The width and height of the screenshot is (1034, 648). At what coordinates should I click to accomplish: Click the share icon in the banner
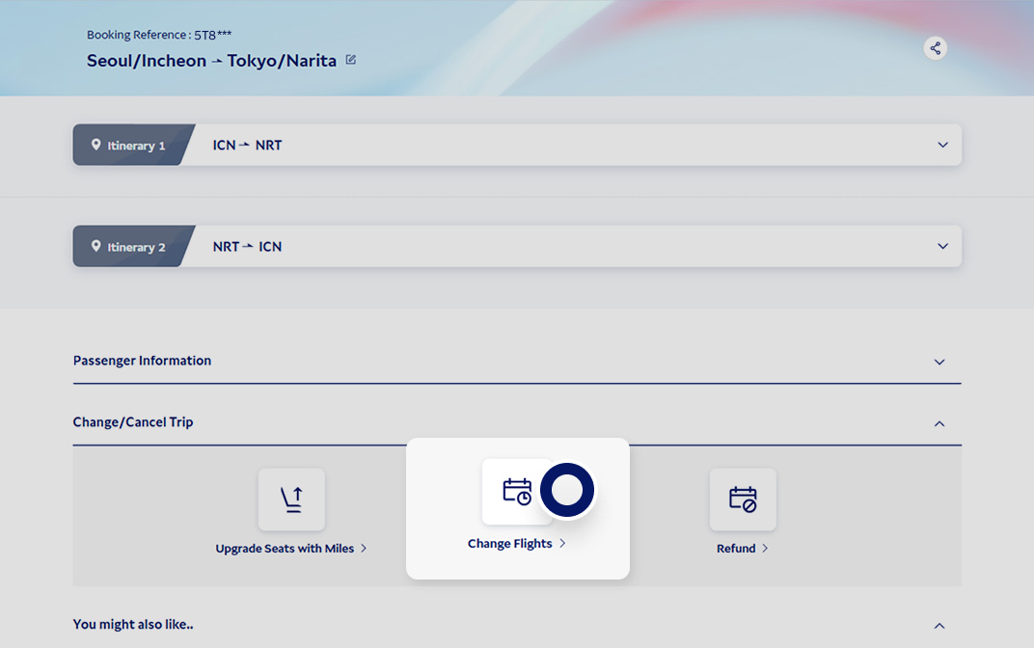coord(935,48)
